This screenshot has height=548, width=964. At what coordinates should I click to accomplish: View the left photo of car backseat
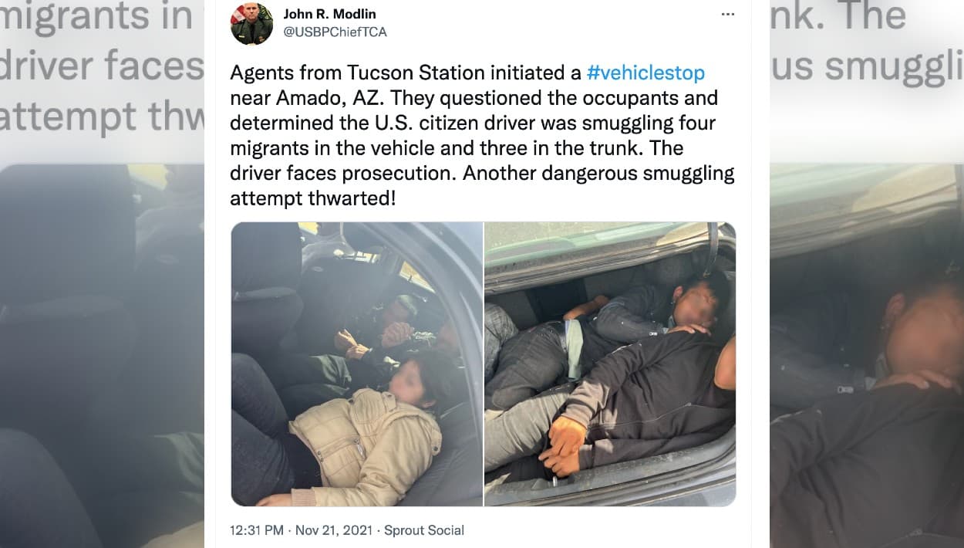356,364
